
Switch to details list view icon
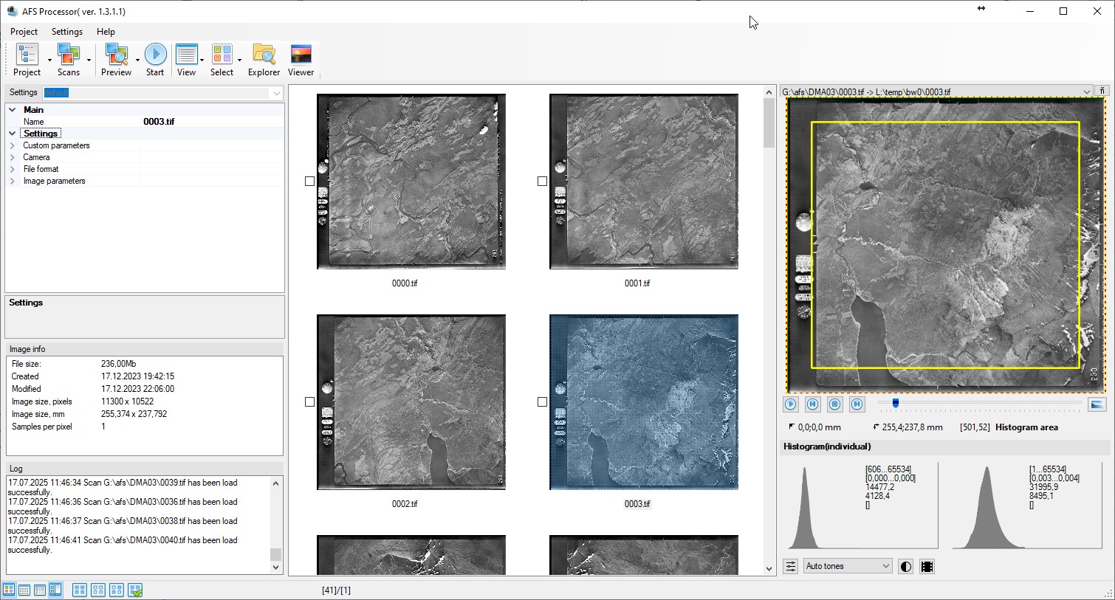point(40,590)
